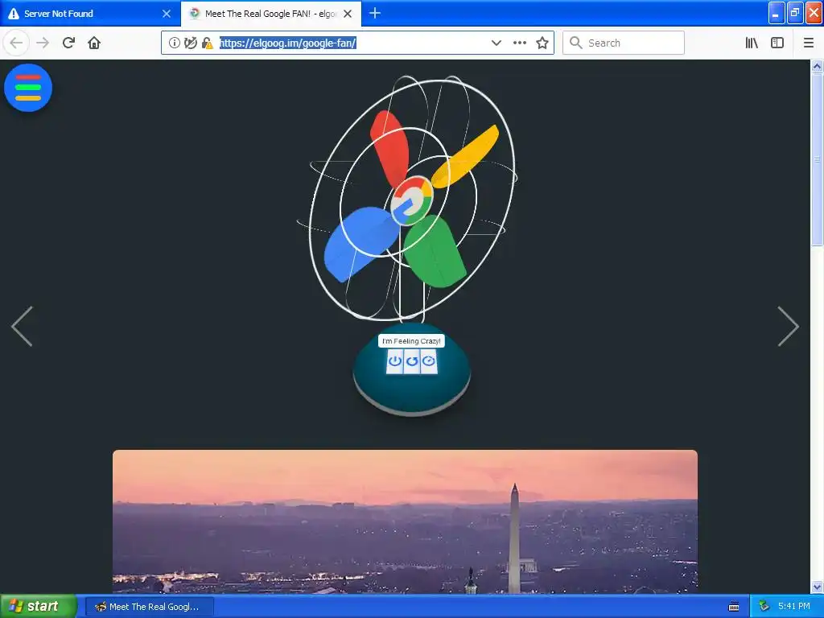Click the fan speed timer button

tap(429, 361)
